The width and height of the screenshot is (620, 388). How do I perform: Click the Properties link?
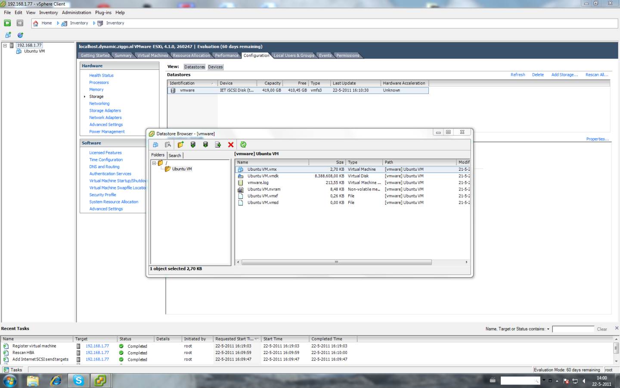[x=598, y=139]
